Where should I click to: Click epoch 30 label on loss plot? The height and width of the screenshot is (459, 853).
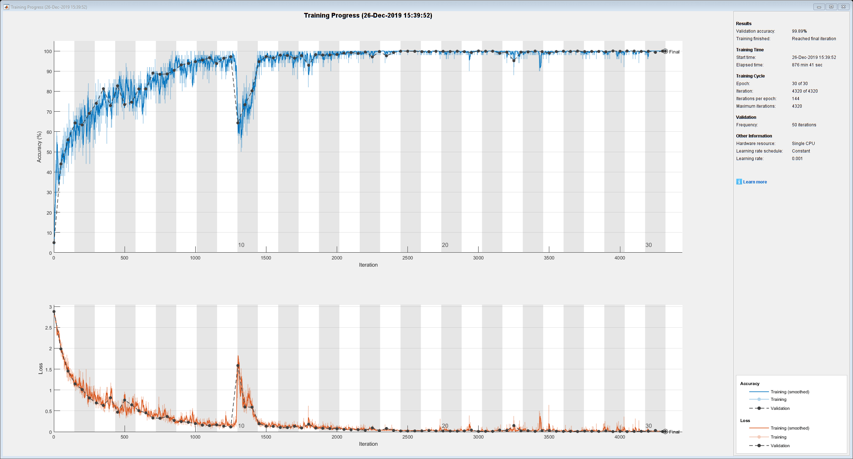pyautogui.click(x=648, y=426)
